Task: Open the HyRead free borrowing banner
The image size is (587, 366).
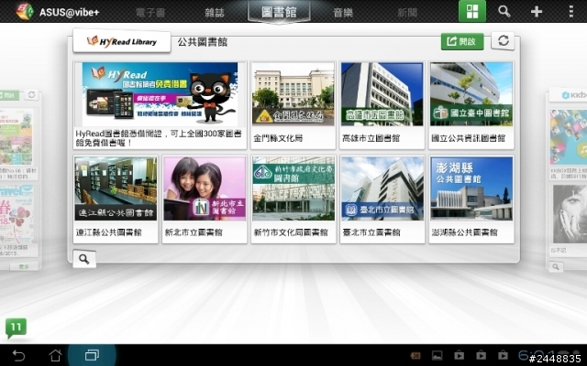Action: pyautogui.click(x=160, y=94)
